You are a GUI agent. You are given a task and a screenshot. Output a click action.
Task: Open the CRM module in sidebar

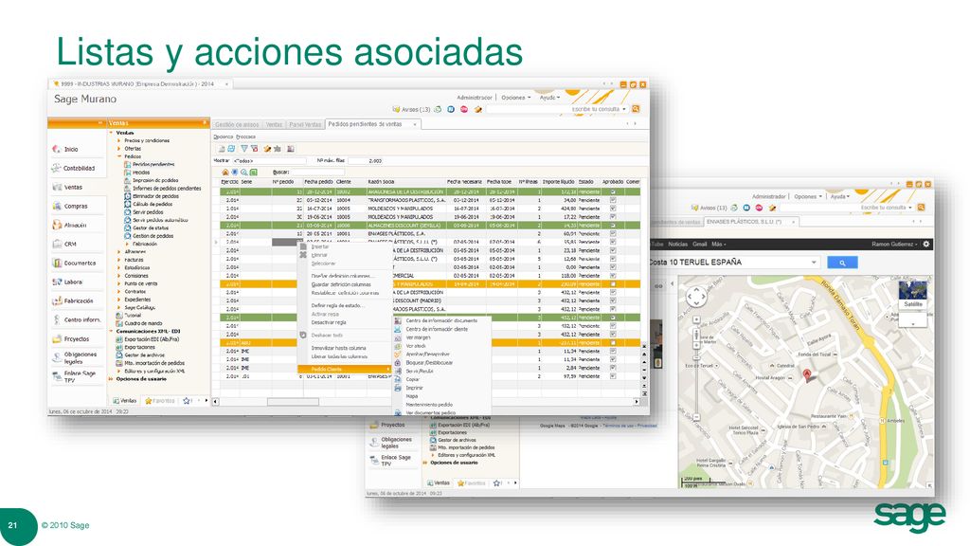pos(64,244)
